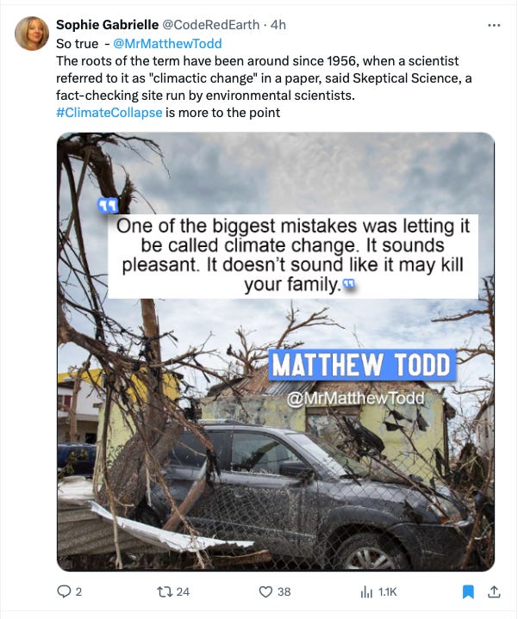518x619 pixels.
Task: Open the @MrMatthewTodd mention link
Action: [167, 43]
